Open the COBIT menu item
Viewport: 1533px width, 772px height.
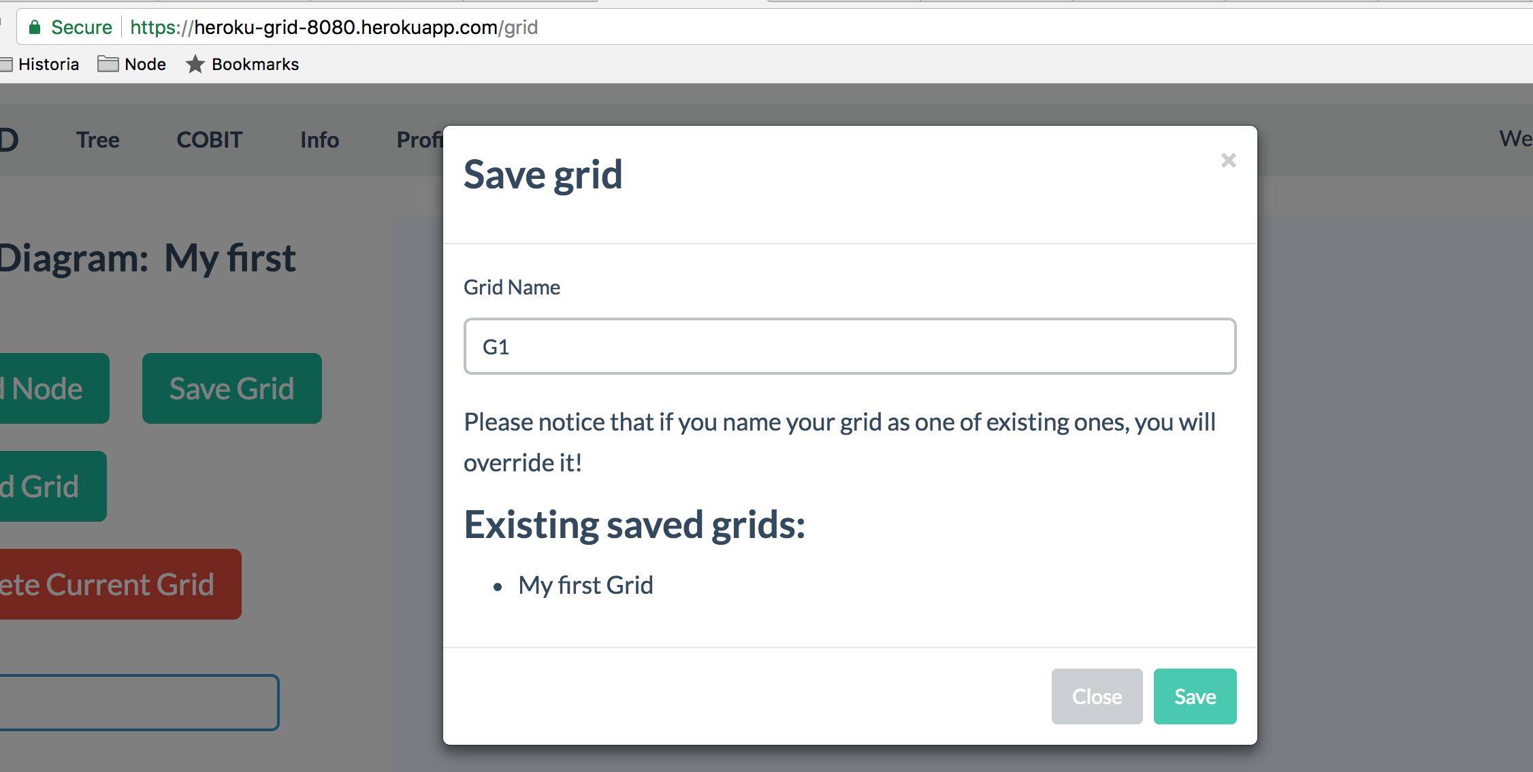click(210, 139)
